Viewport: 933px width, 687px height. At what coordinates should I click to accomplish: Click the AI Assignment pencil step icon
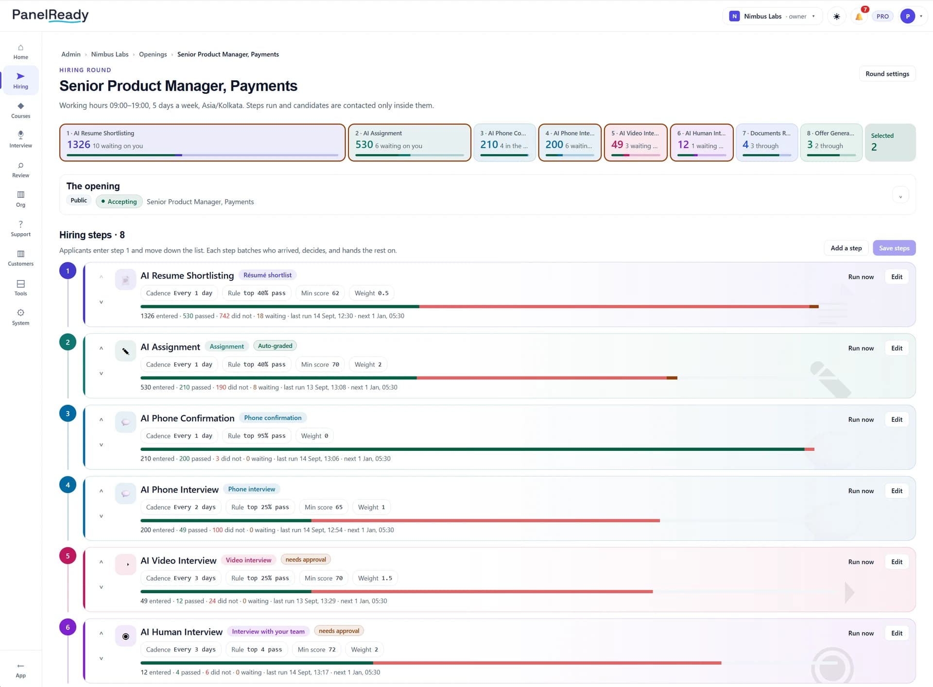[x=125, y=351]
